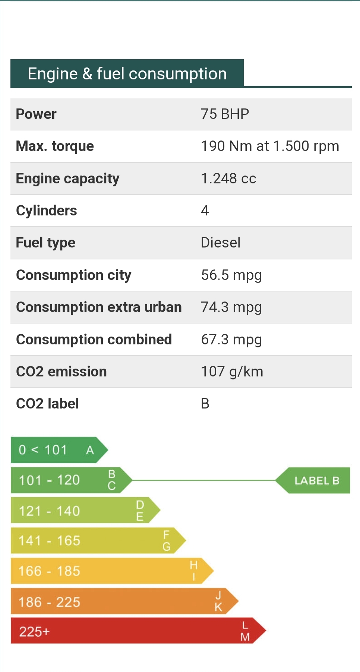
Task: Click the 107 g/km CO2 emission value
Action: pyautogui.click(x=232, y=372)
